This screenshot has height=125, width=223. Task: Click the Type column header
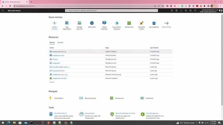point(107,48)
